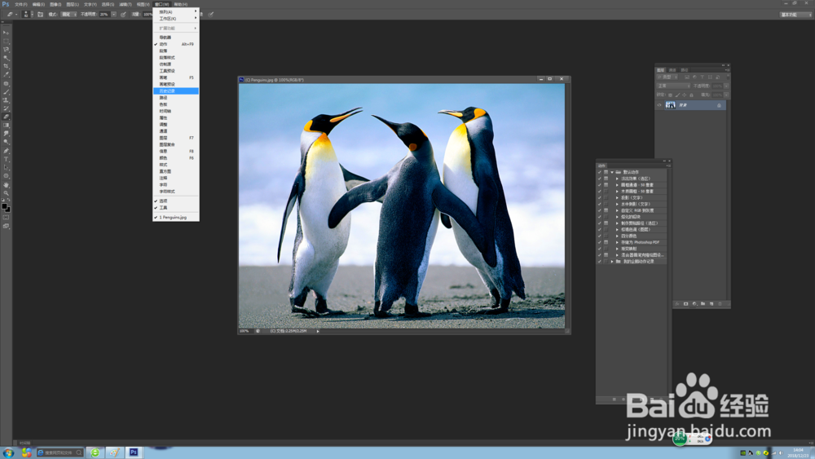Click the 背景 layer thumbnail

click(671, 105)
